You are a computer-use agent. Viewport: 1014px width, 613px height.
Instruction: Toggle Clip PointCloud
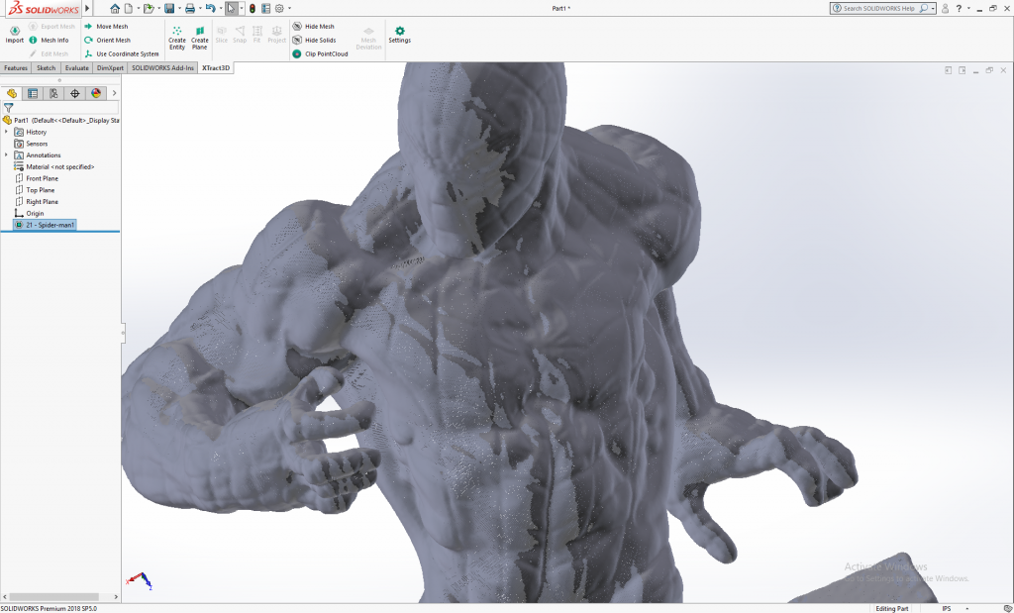pos(320,53)
